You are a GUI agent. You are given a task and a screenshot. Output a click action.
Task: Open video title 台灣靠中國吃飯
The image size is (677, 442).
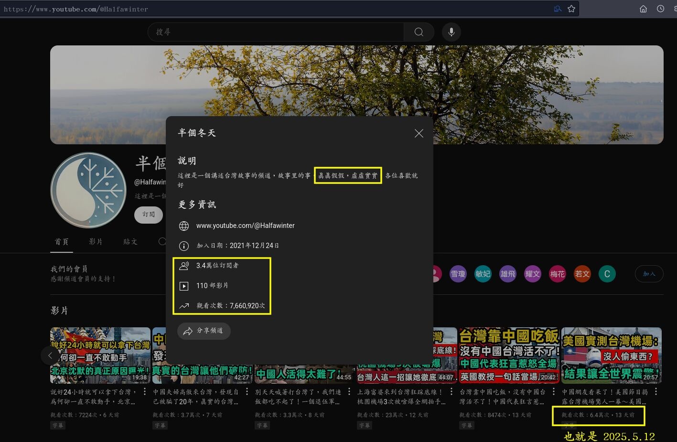(x=503, y=397)
